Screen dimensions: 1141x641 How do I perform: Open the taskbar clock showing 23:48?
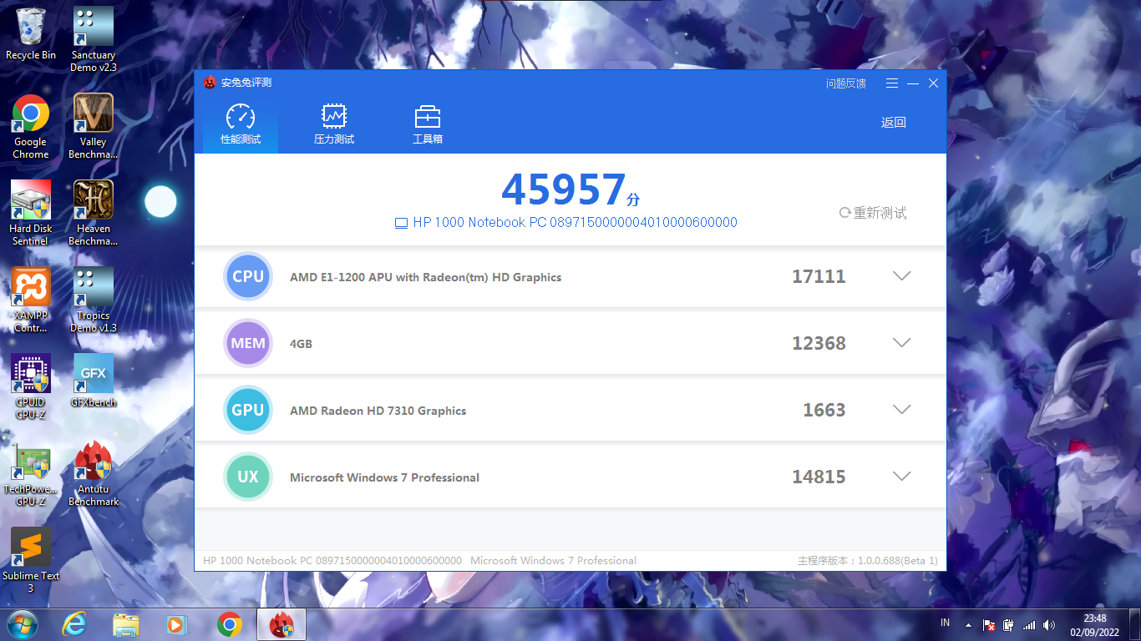point(1095,624)
